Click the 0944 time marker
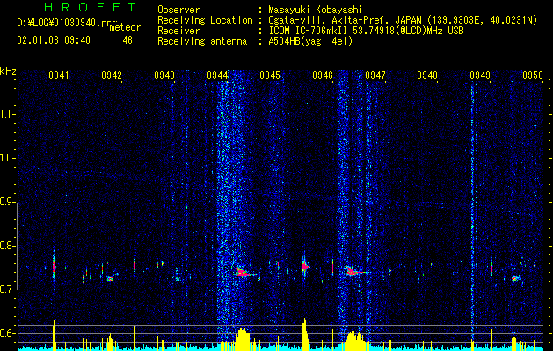Viewport: 553px width, 351px height. (217, 75)
